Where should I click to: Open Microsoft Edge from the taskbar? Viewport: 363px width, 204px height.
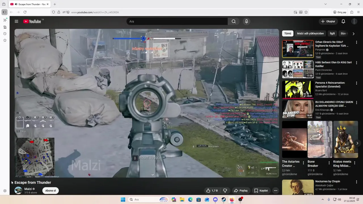point(190,199)
